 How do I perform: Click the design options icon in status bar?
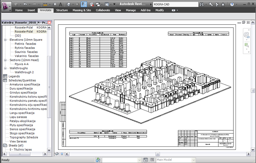(145, 160)
